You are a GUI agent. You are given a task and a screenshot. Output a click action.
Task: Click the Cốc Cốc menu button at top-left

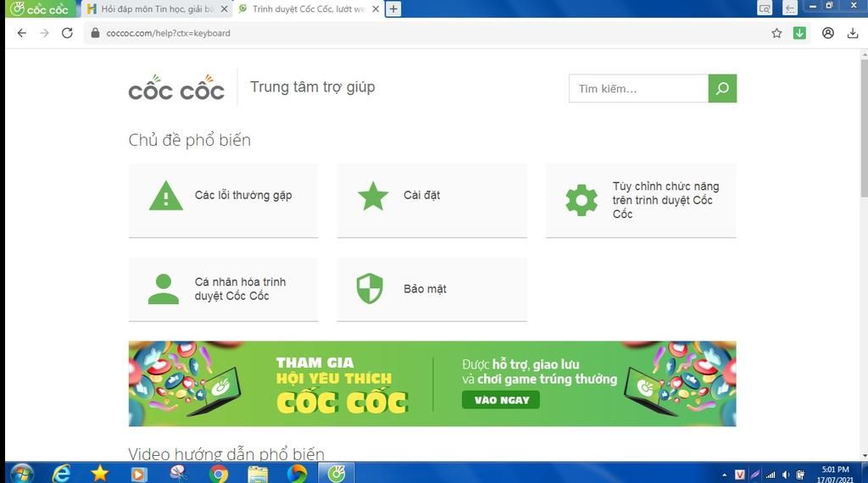click(40, 8)
